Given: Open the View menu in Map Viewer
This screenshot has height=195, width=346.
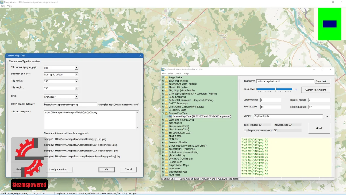Looking at the screenshot, I should pyautogui.click(x=9, y=6).
